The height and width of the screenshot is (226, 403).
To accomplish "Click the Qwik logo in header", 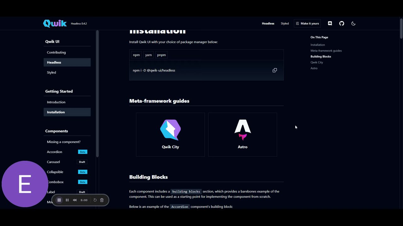I will (x=55, y=24).
